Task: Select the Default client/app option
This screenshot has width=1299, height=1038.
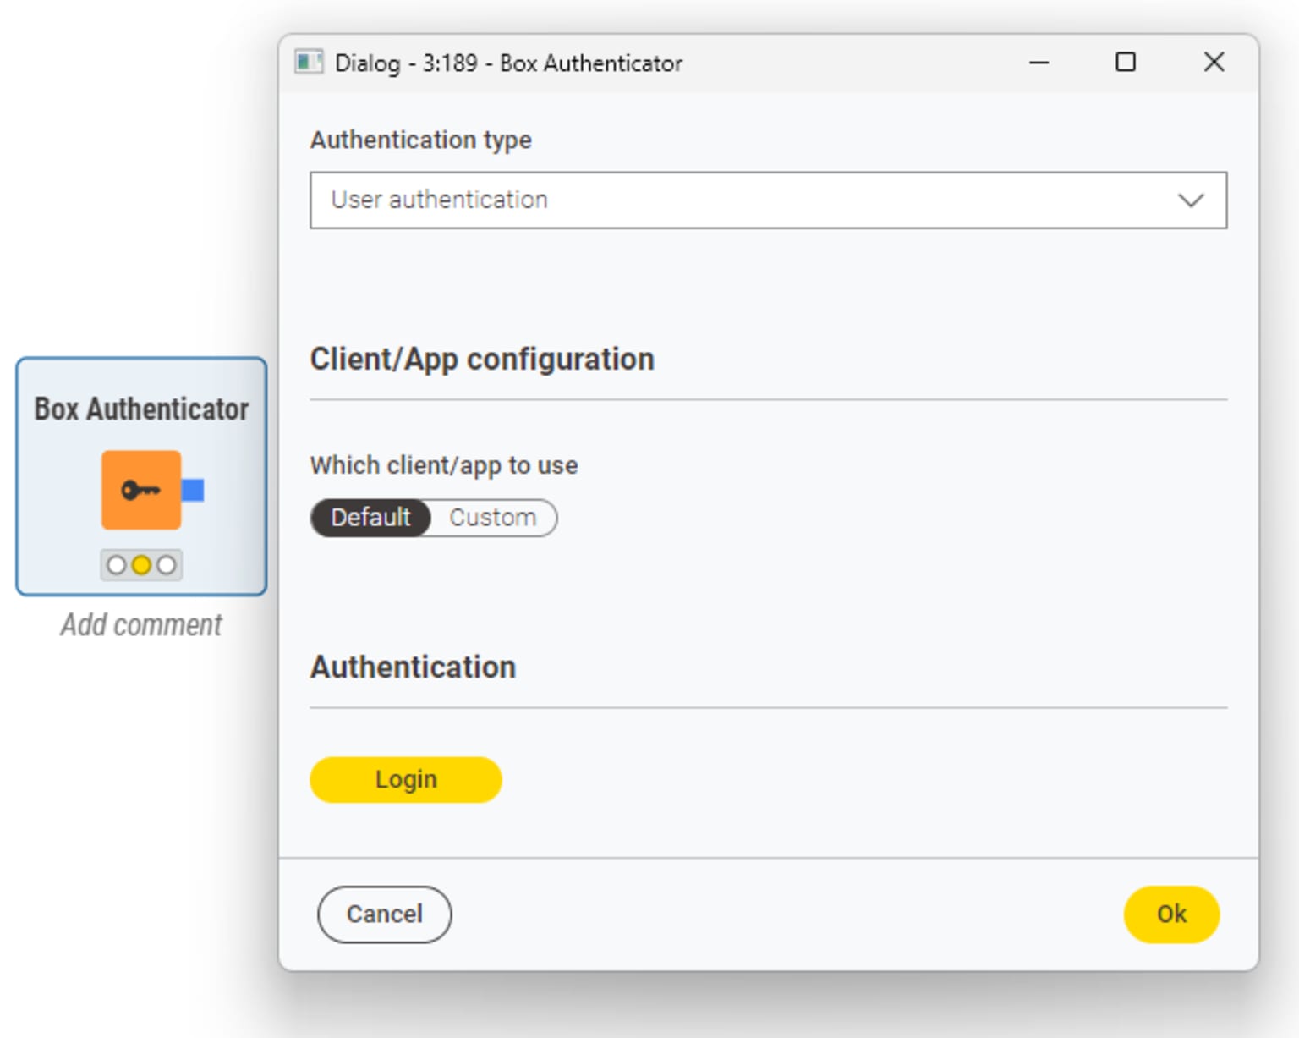Action: pyautogui.click(x=370, y=518)
